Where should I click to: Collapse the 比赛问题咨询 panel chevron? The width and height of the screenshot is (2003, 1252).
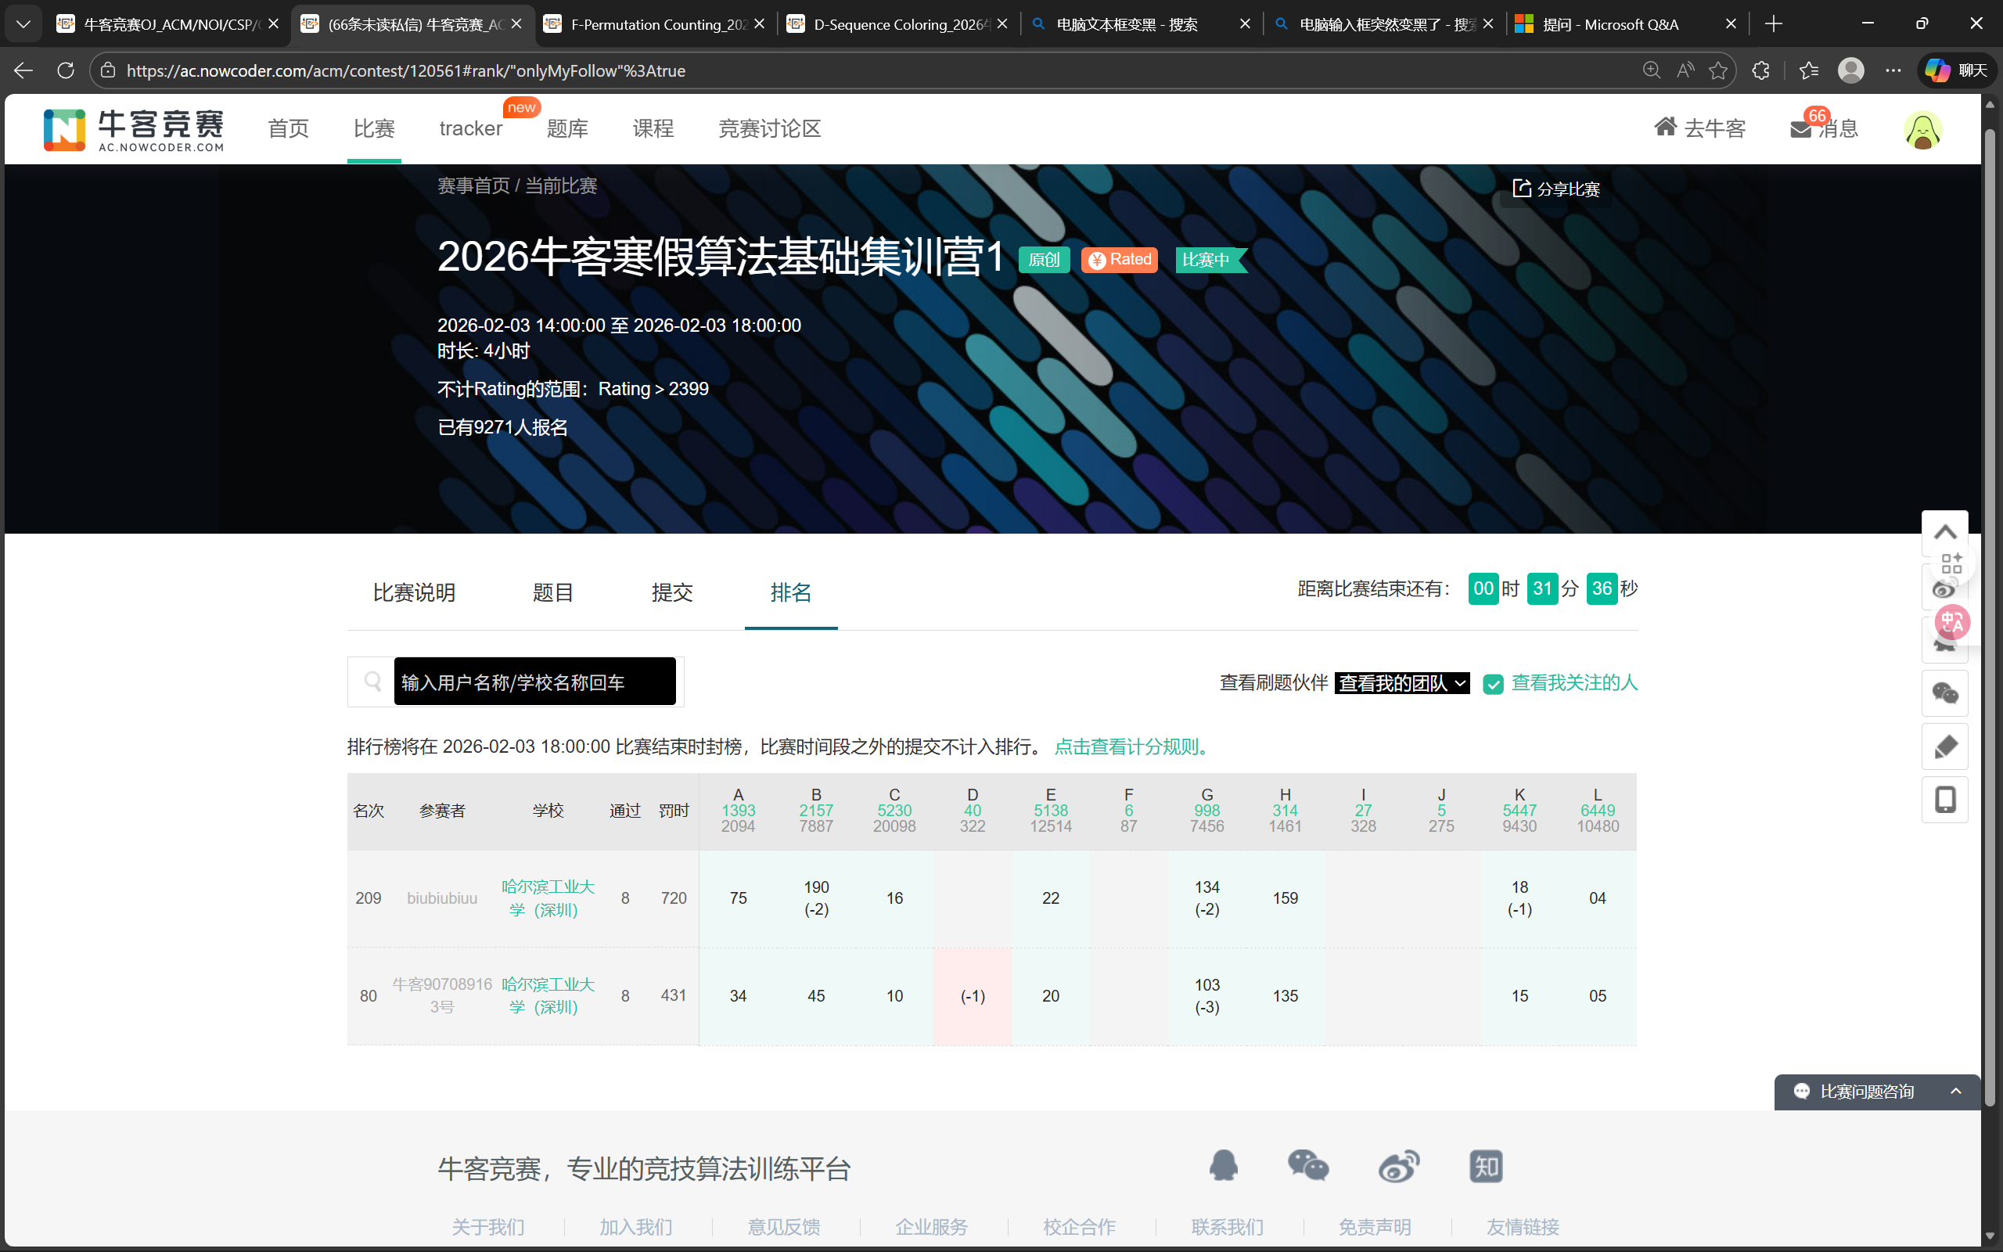click(x=1955, y=1092)
